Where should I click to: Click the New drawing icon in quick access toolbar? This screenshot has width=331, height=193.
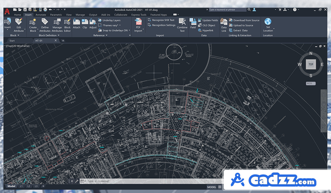(15, 10)
